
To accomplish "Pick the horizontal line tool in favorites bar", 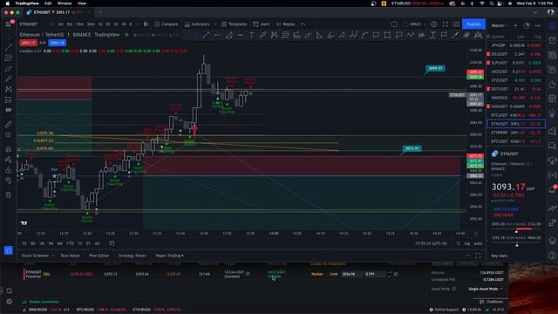I will 240,35.
